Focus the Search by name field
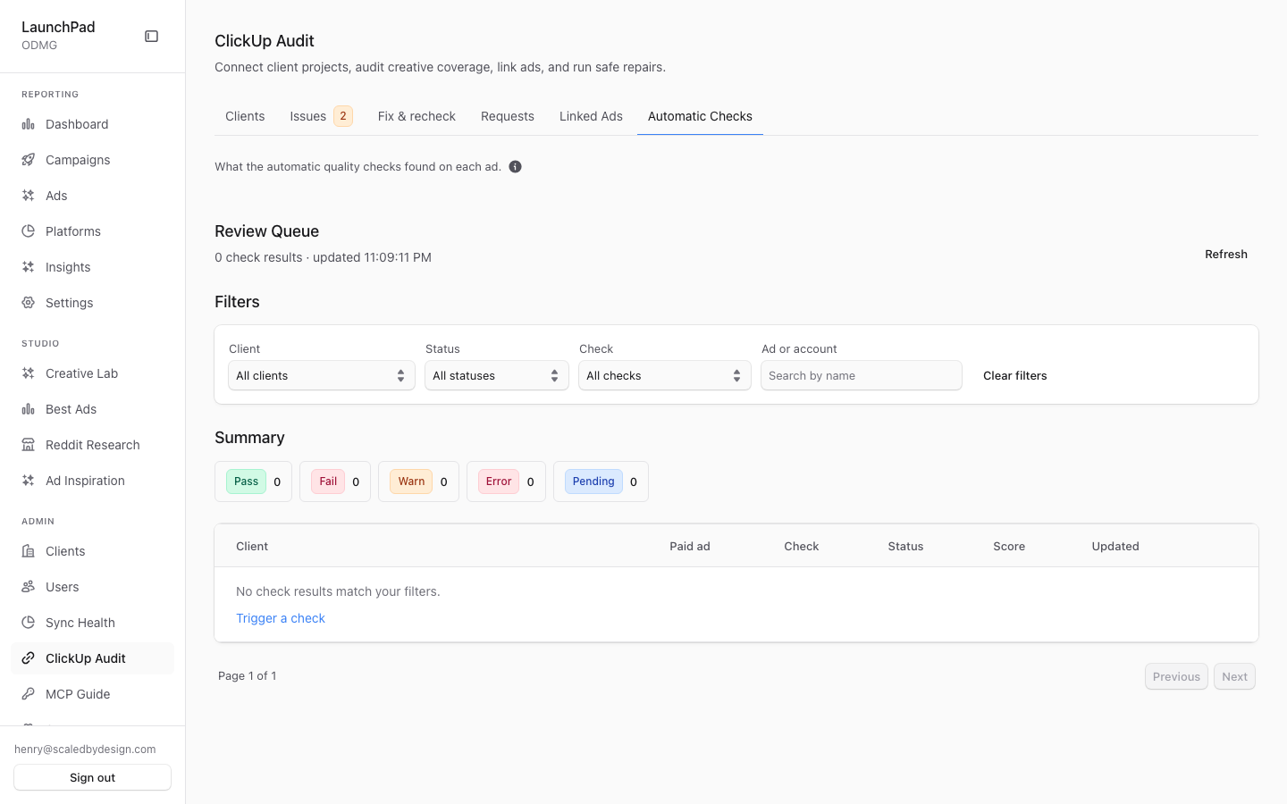Image resolution: width=1287 pixels, height=804 pixels. click(x=862, y=376)
